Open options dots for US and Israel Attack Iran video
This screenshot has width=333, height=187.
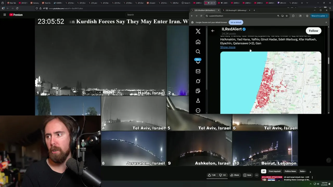(x=312, y=177)
